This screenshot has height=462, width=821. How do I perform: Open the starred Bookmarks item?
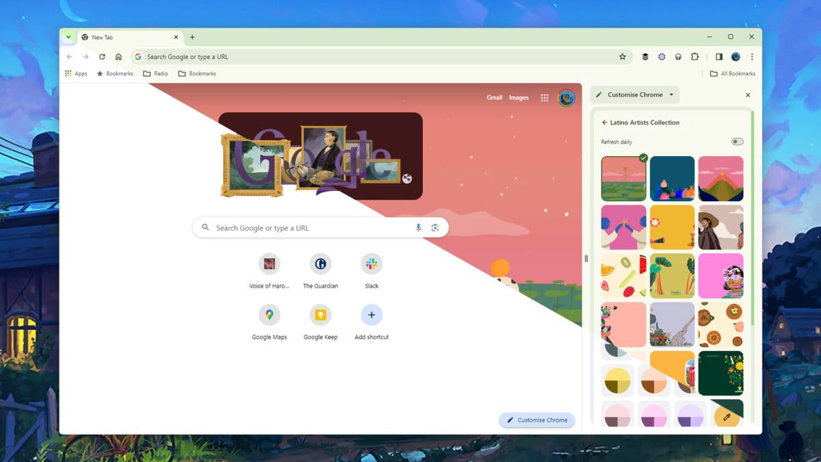[115, 73]
